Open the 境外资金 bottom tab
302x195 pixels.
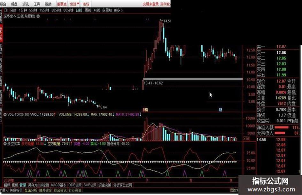(x=45, y=191)
